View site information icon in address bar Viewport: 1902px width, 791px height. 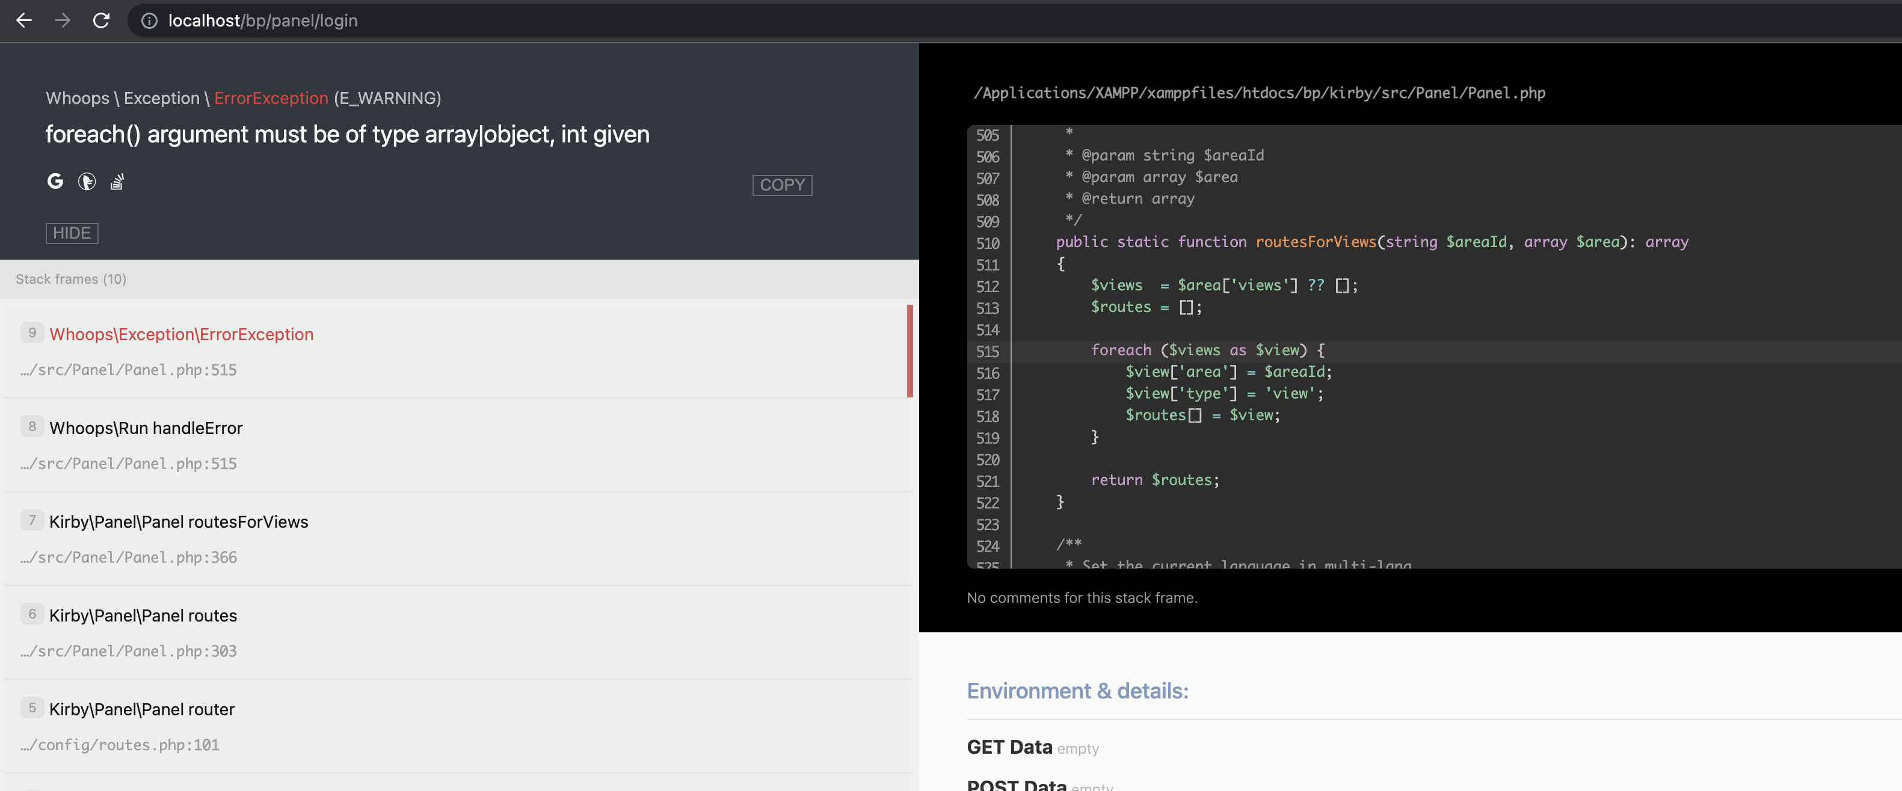(x=149, y=20)
